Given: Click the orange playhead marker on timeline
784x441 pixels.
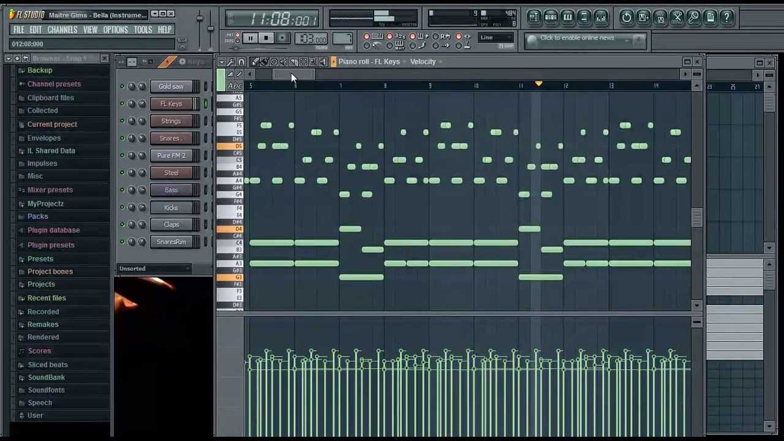Looking at the screenshot, I should click(x=538, y=83).
